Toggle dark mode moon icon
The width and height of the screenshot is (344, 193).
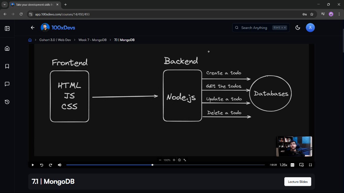coord(298,27)
